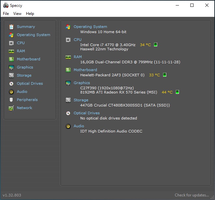Select Graphics section label in the sidebar
The image size is (215, 200).
[x=25, y=67]
